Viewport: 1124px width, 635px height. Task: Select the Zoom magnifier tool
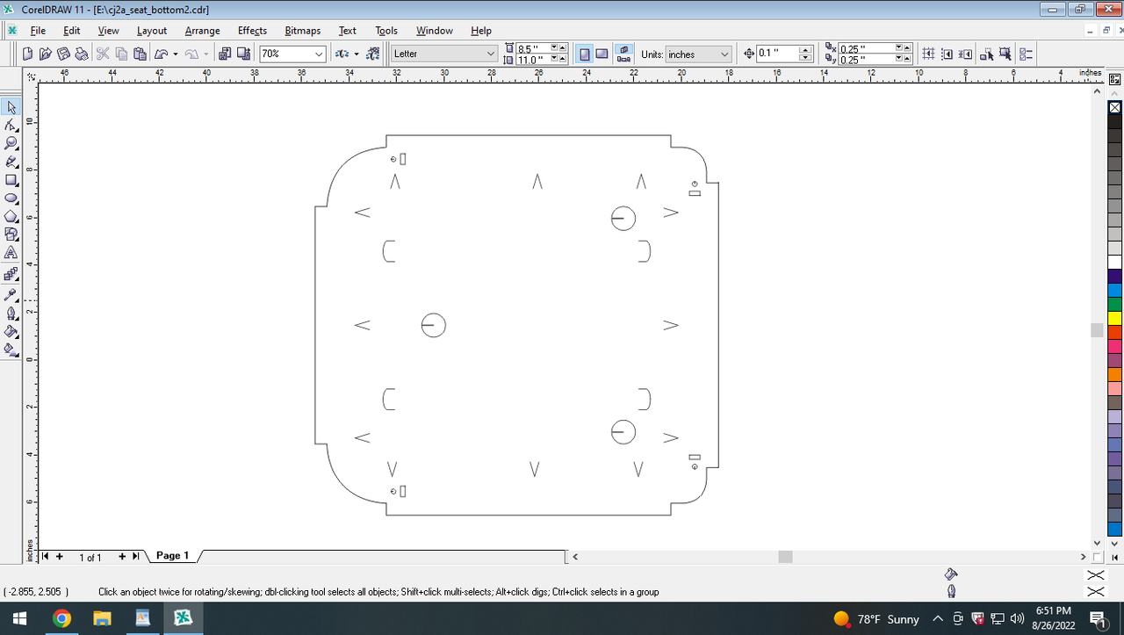[x=11, y=143]
